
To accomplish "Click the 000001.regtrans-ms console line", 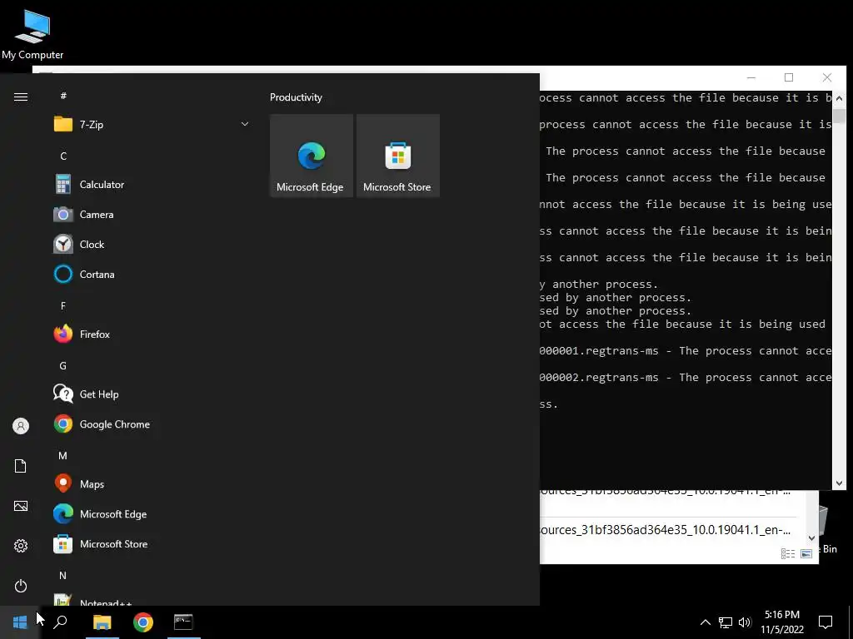I will click(x=686, y=351).
